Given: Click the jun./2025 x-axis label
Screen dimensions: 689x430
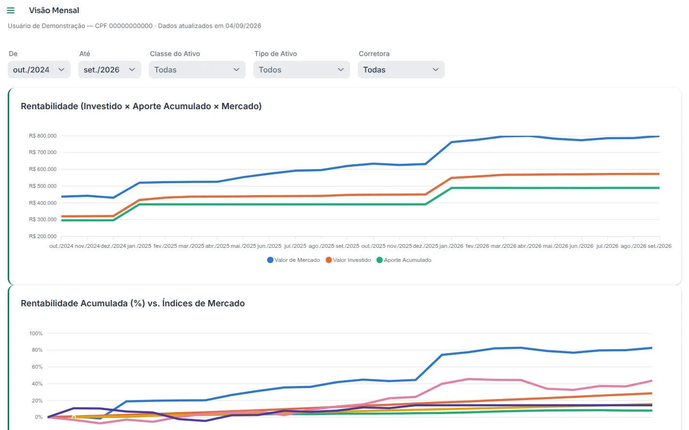Looking at the screenshot, I should tap(269, 246).
